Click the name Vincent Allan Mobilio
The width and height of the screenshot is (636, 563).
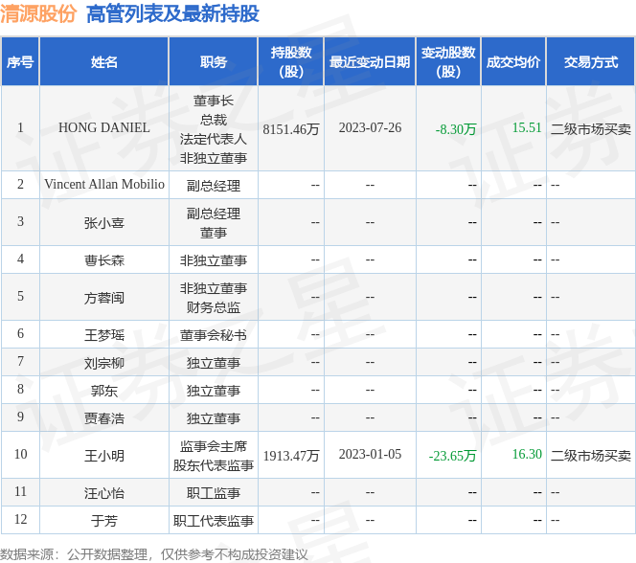[104, 184]
